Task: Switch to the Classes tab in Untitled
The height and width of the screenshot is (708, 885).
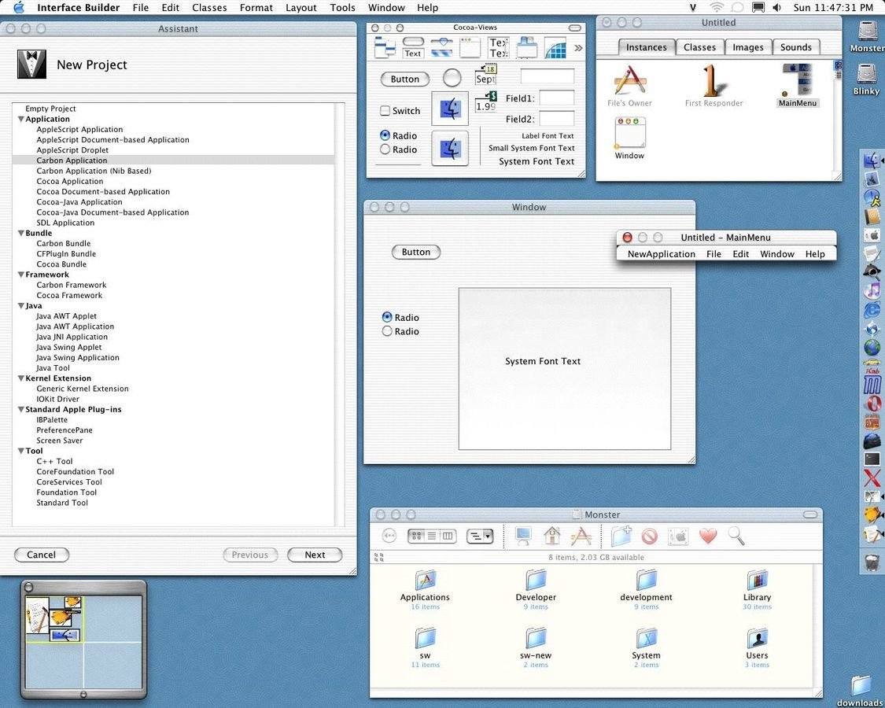Action: 699,47
